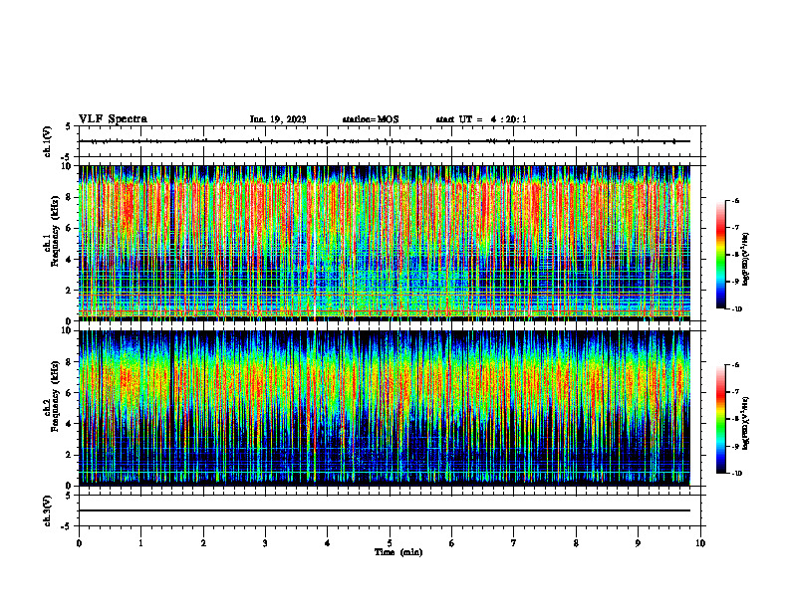Click the "8" kHz tick on ch.2 axis
This screenshot has width=789, height=609.
(70, 362)
